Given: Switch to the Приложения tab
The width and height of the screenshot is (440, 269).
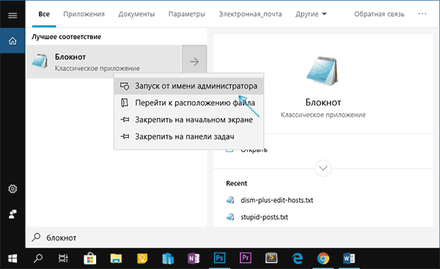Looking at the screenshot, I should coord(84,14).
